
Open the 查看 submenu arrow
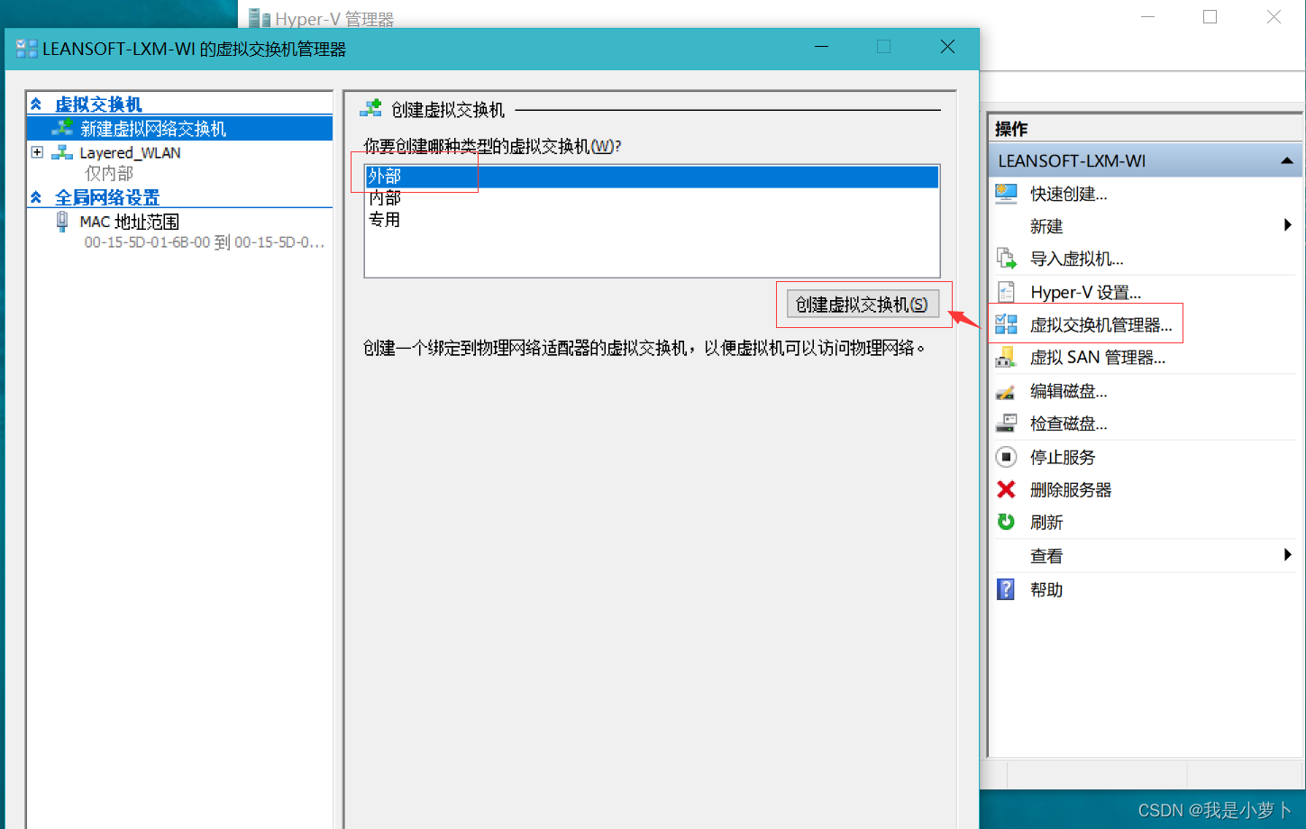point(1288,555)
